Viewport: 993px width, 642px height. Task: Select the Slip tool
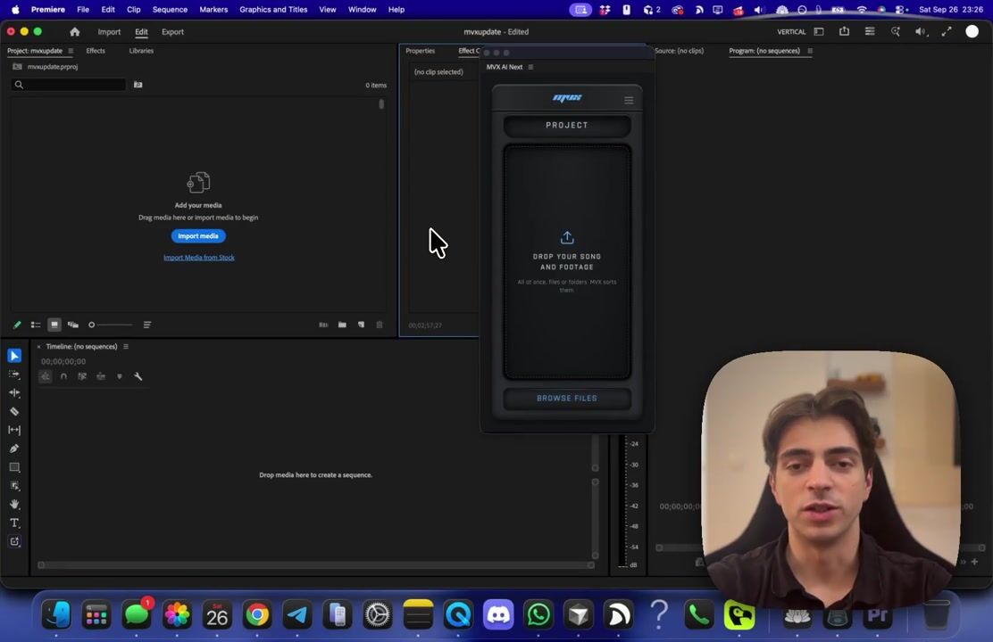click(14, 430)
